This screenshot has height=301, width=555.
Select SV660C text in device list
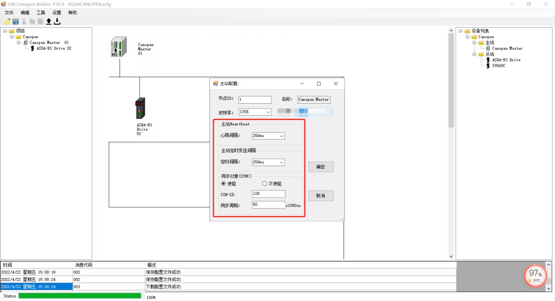point(499,66)
